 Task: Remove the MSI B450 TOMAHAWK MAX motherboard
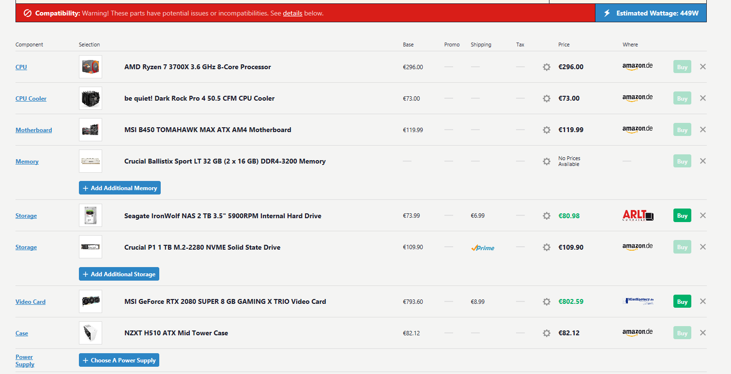pyautogui.click(x=703, y=130)
